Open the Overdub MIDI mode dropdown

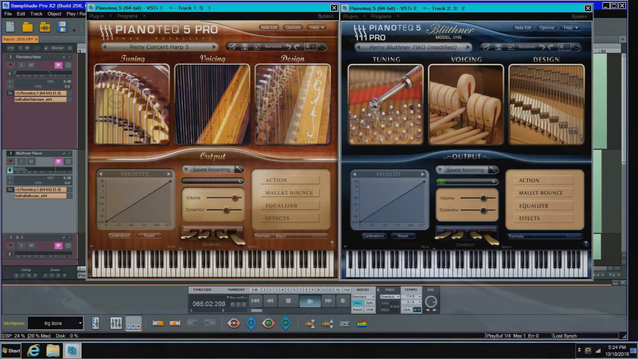click(390, 297)
